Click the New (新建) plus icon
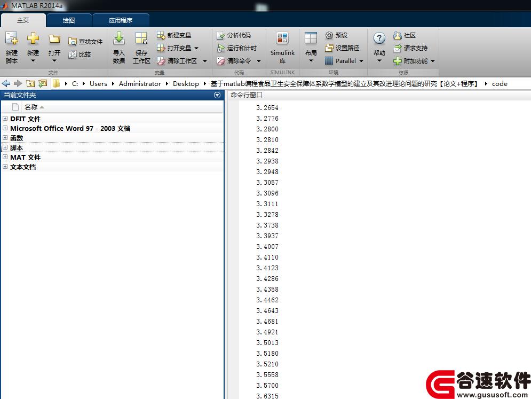This screenshot has height=399, width=531. click(33, 38)
